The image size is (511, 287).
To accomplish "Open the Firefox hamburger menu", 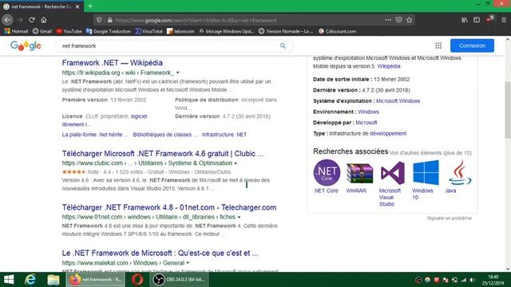I will [x=504, y=20].
